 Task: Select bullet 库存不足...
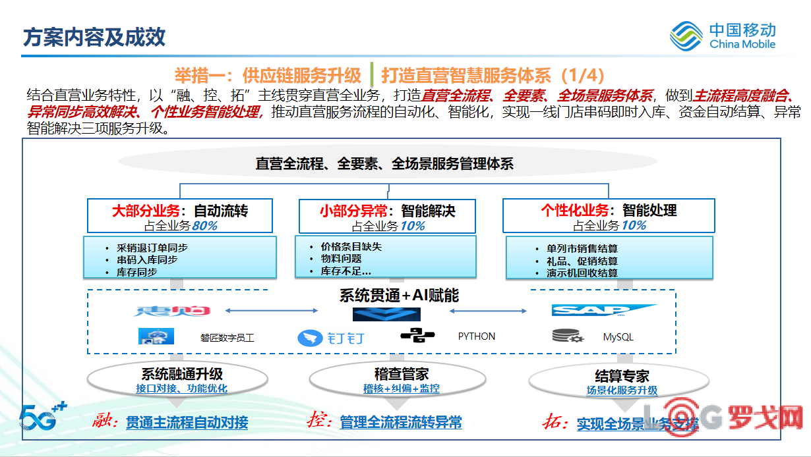click(345, 270)
